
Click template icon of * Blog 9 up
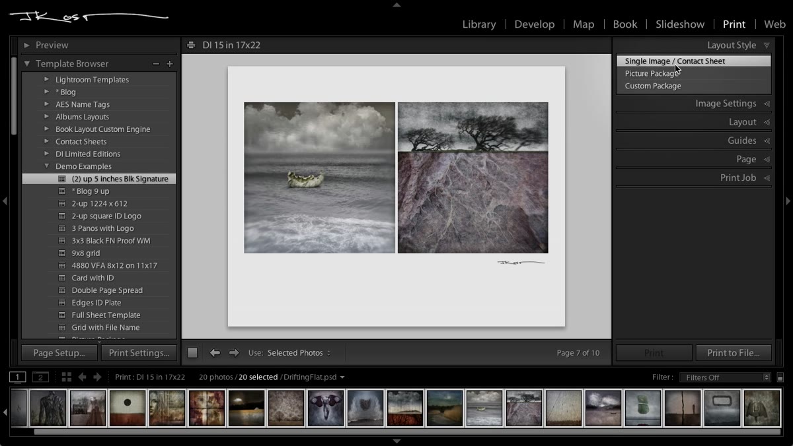click(x=62, y=191)
